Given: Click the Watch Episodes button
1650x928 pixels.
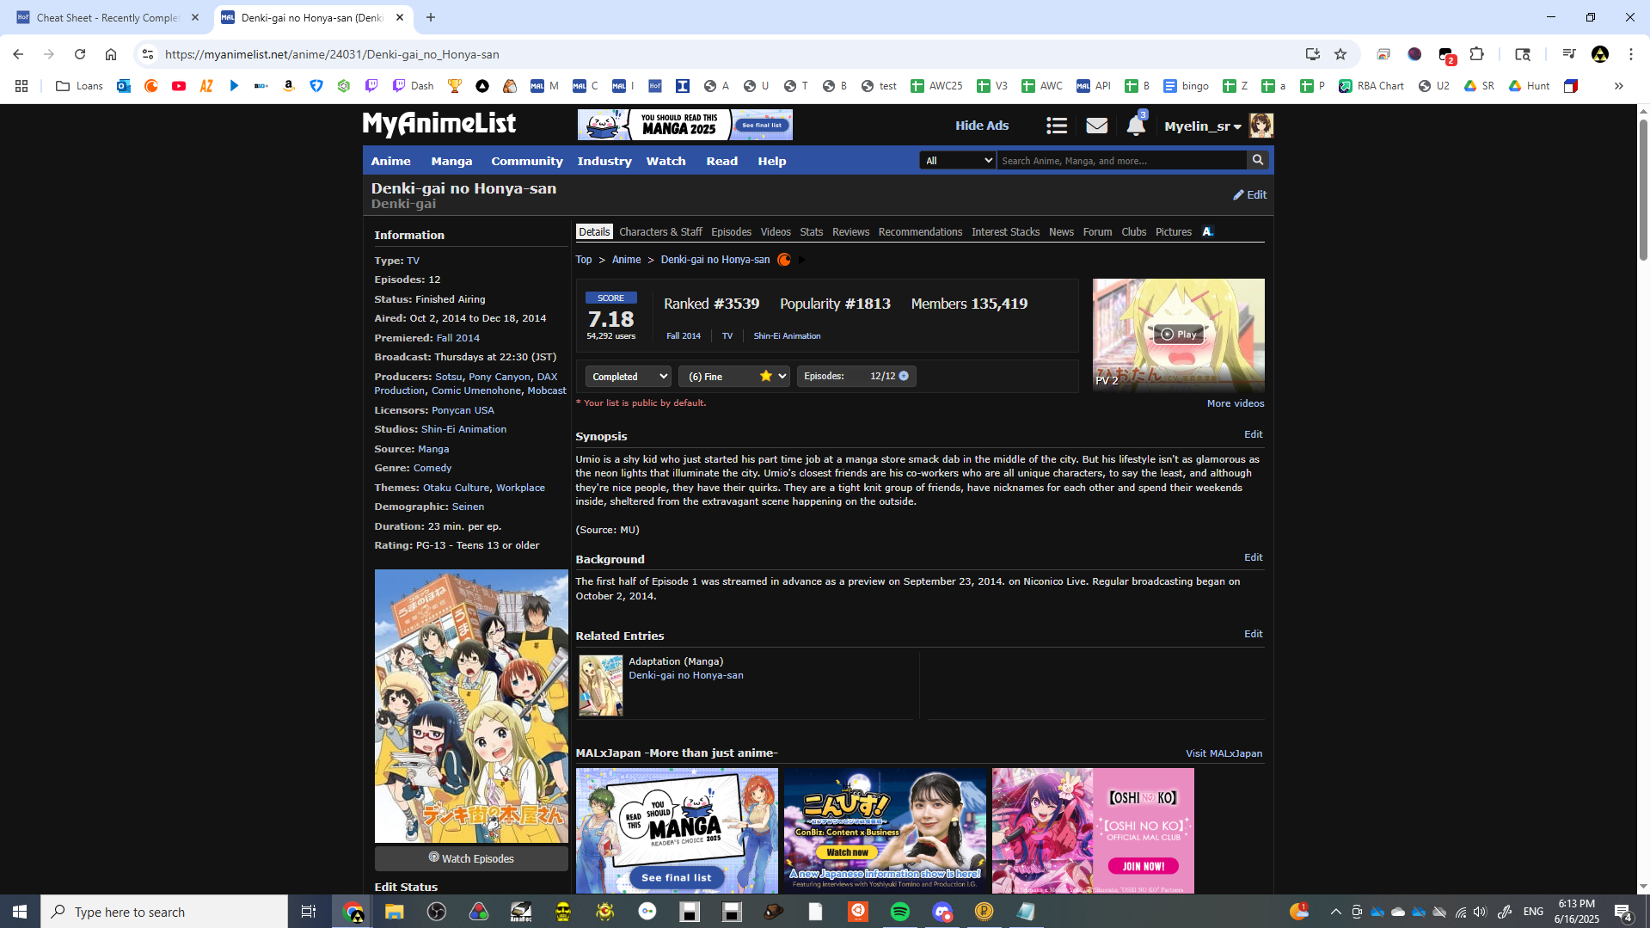Looking at the screenshot, I should [x=471, y=858].
